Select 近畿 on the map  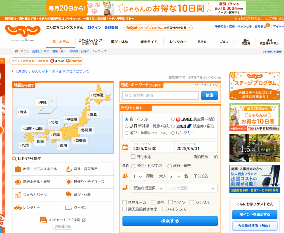pos(55,135)
